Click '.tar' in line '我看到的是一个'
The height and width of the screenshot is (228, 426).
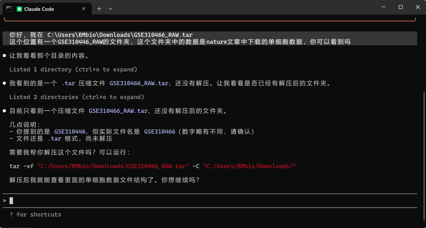point(68,83)
